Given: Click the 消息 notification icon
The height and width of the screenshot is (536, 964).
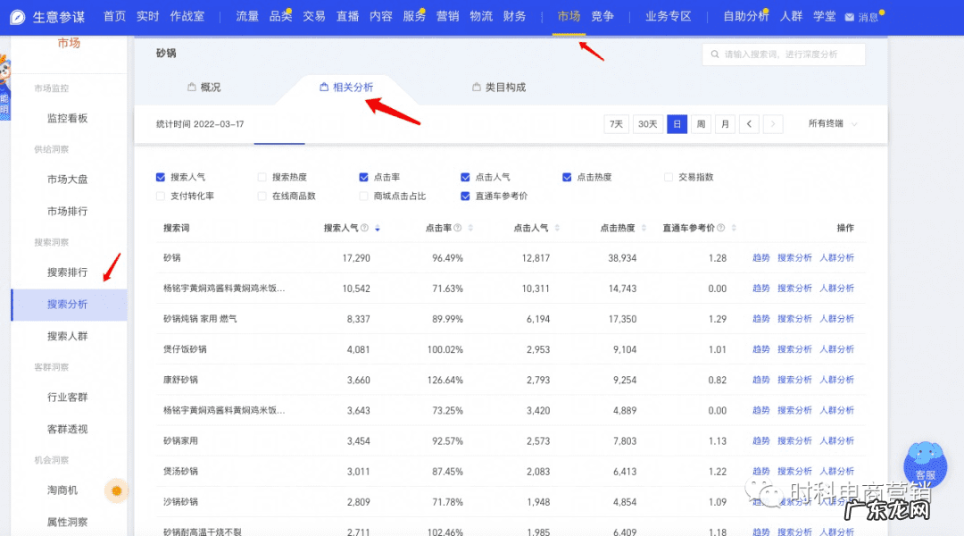Looking at the screenshot, I should (849, 15).
